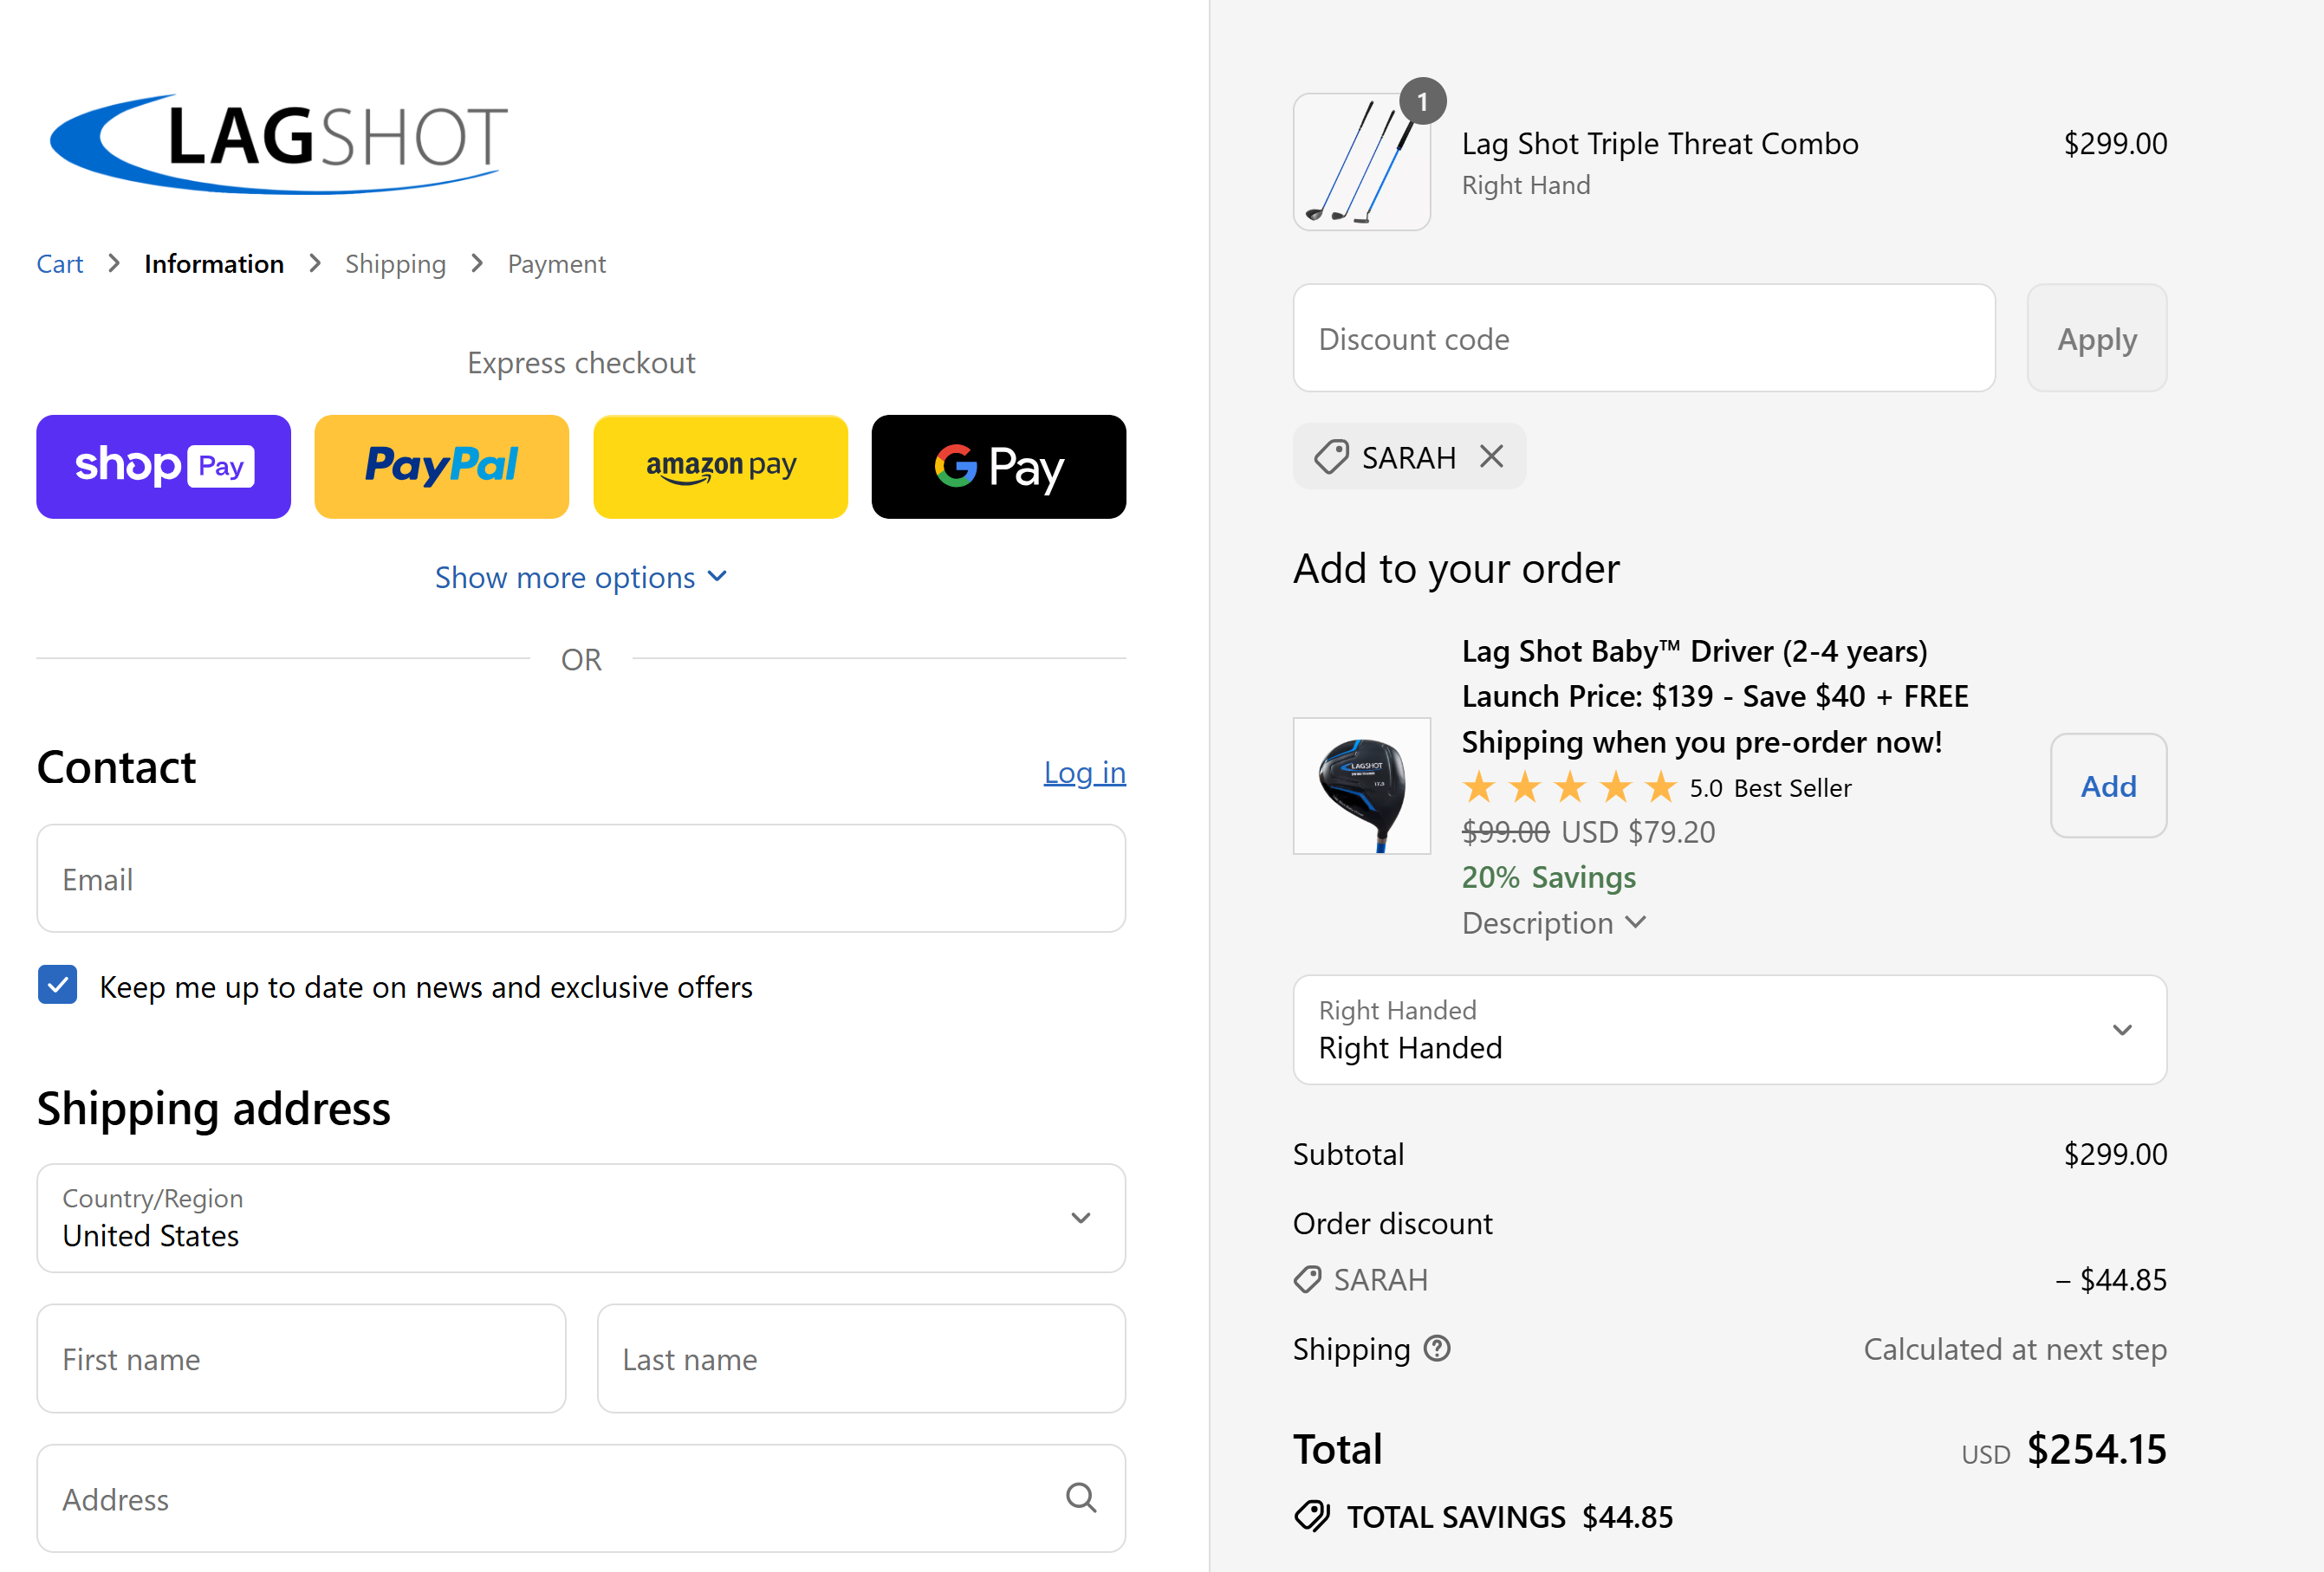Click the search icon in Address field

[1081, 1497]
